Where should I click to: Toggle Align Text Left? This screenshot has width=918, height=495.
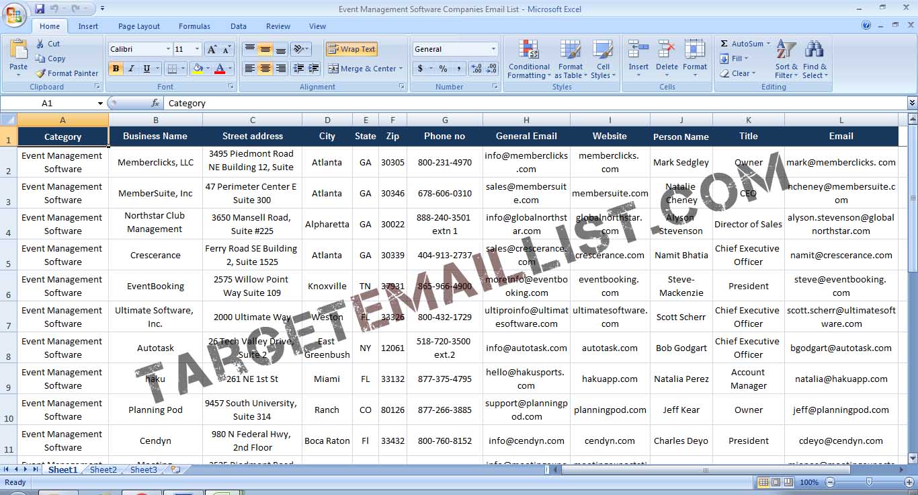click(x=249, y=69)
